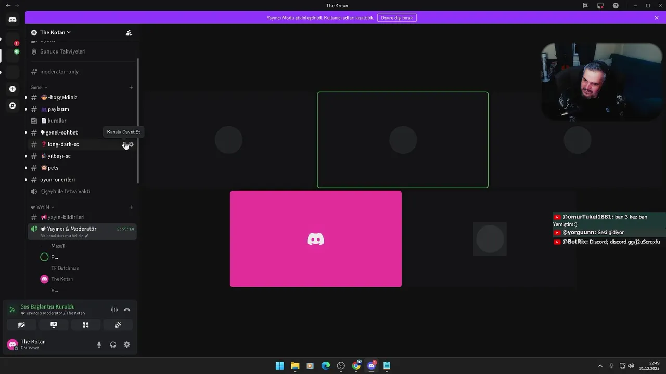Screen dimensions: 666x374
Task: Open OBS Studio from the taskbar
Action: tap(341, 366)
